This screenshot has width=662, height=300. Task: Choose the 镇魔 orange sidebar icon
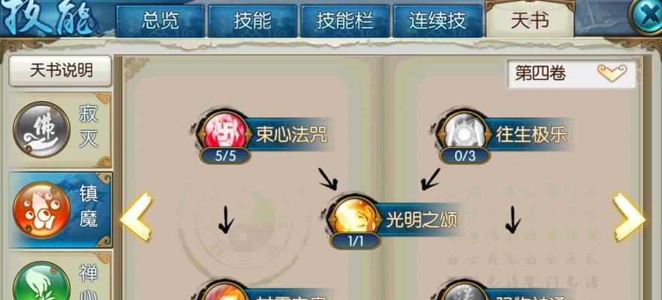[41, 211]
